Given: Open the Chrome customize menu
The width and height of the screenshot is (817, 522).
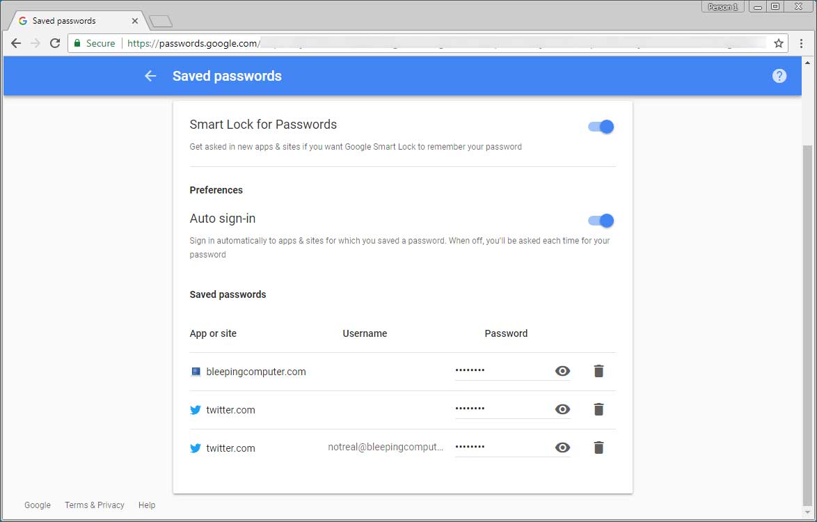Looking at the screenshot, I should (x=801, y=43).
